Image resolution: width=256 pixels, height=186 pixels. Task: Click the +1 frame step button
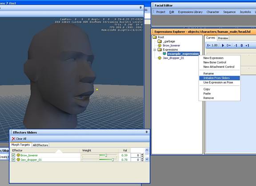click(248, 45)
